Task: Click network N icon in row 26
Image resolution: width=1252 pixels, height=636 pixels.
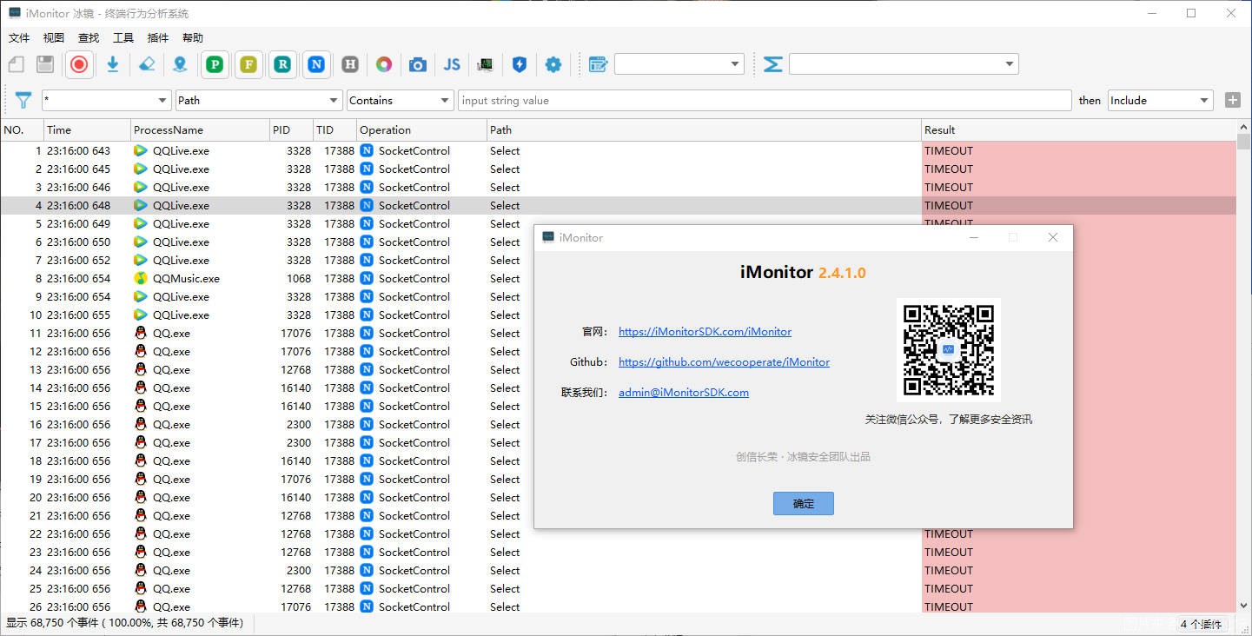Action: click(367, 606)
